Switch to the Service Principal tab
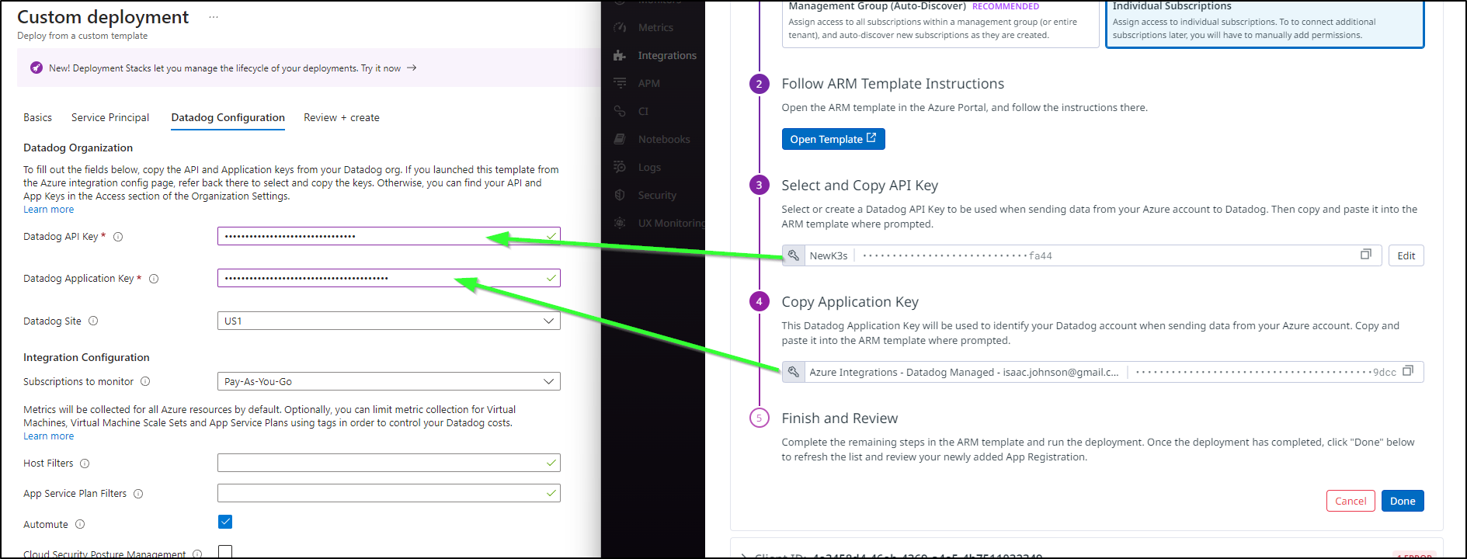This screenshot has height=559, width=1467. click(x=110, y=117)
